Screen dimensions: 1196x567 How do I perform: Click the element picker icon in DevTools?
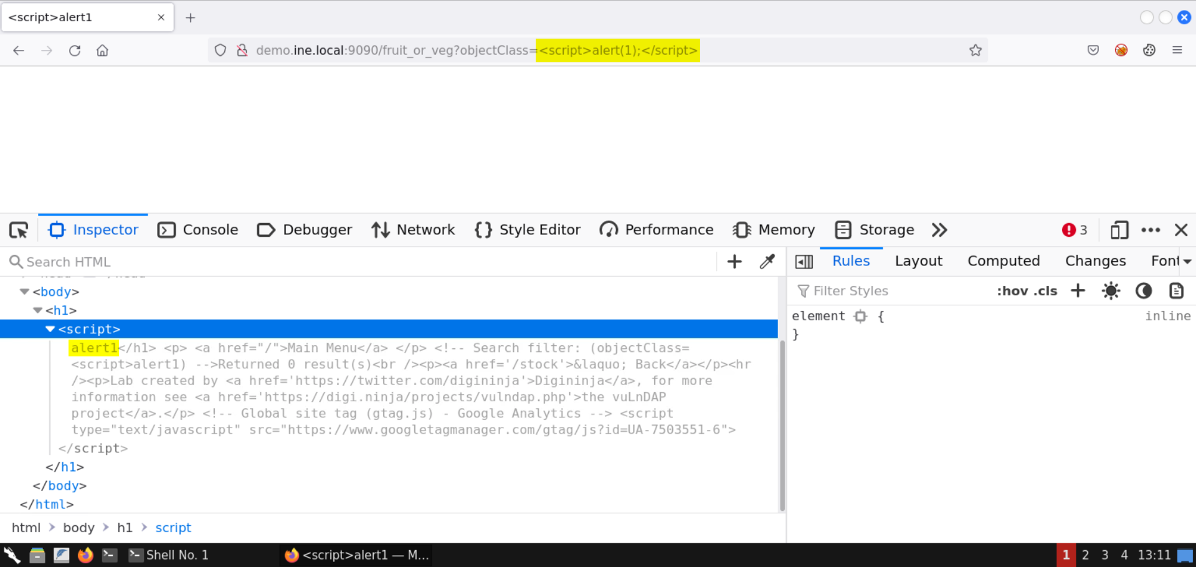[19, 230]
